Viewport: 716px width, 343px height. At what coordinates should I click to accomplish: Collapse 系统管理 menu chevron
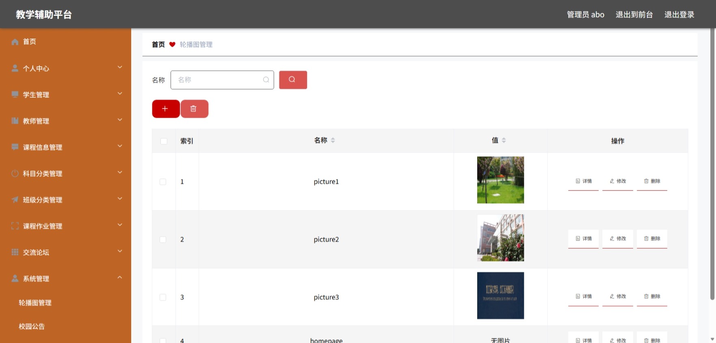pos(120,277)
